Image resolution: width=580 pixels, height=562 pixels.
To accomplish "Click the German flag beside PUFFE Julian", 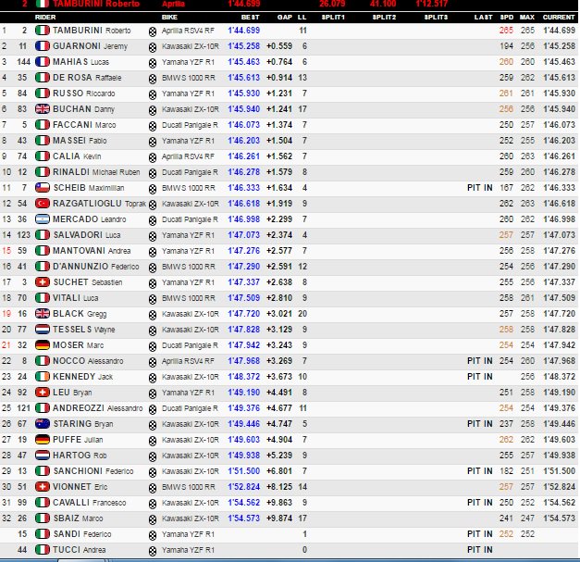I will pos(43,440).
